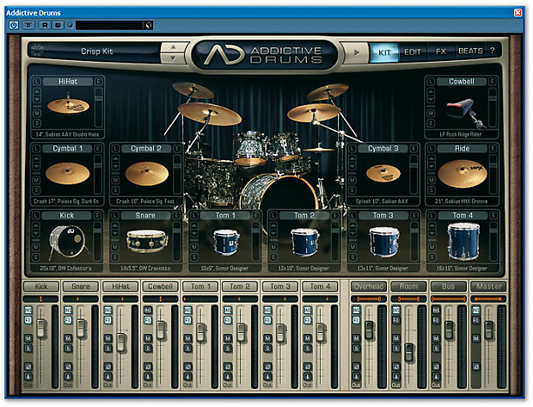
Task: Click the play preview arrow button
Action: pyautogui.click(x=356, y=52)
